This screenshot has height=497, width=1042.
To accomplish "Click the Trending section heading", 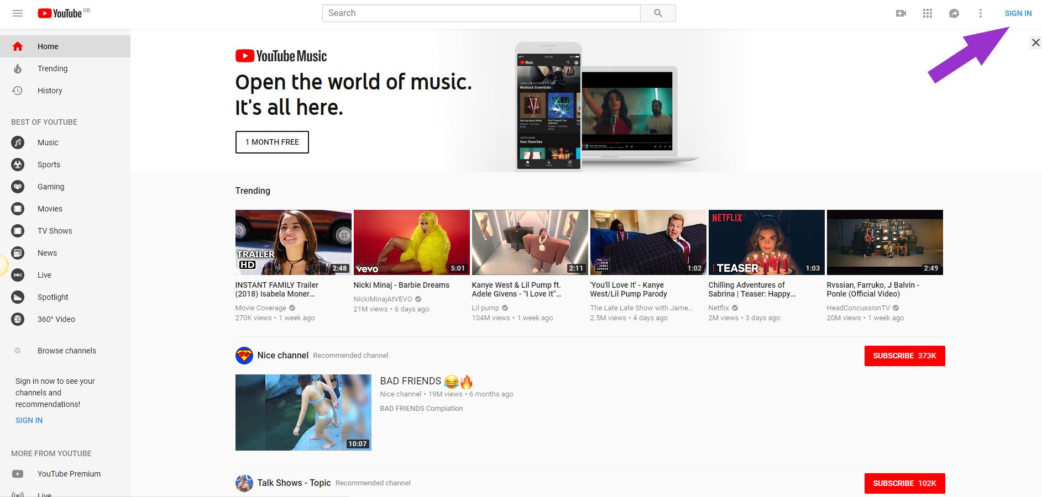I will click(253, 191).
